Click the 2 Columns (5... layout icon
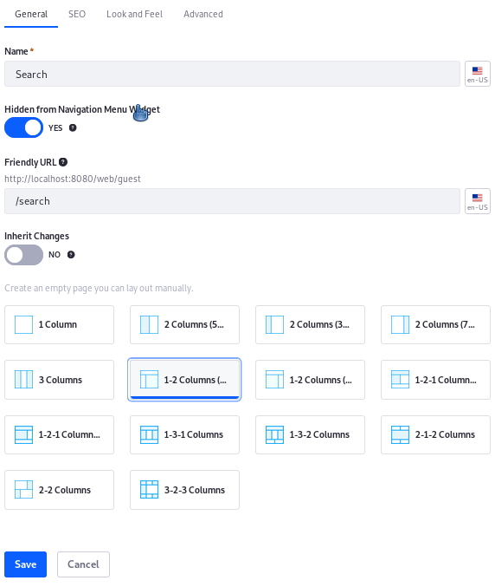This screenshot has height=587, width=495. pos(149,324)
